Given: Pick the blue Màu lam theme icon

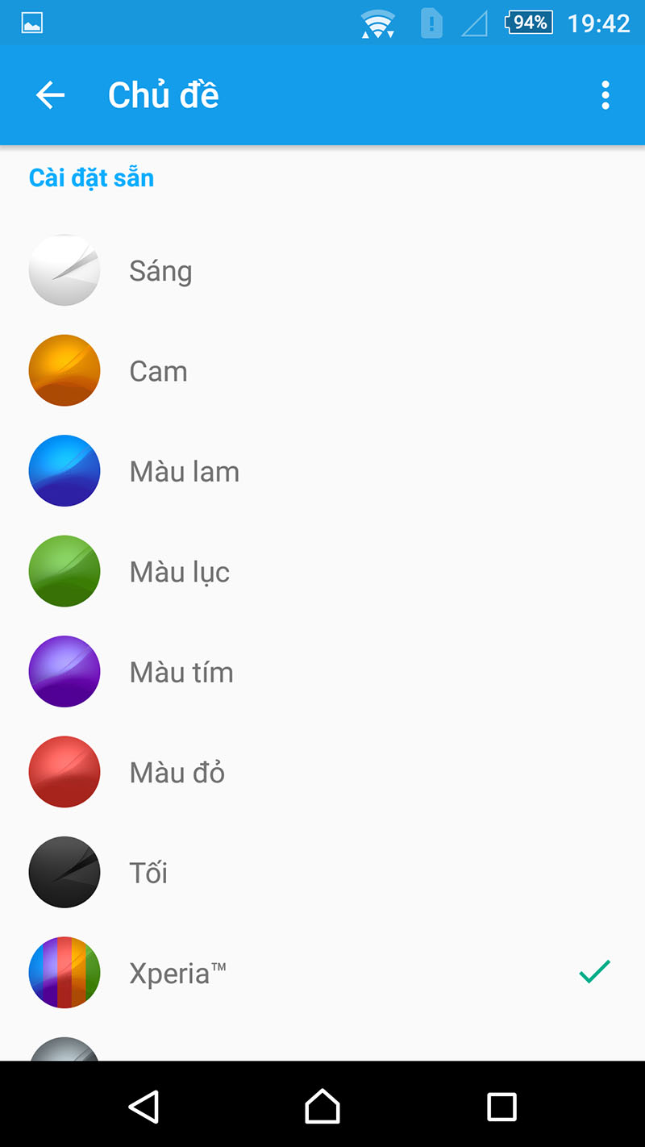Looking at the screenshot, I should click(x=64, y=471).
